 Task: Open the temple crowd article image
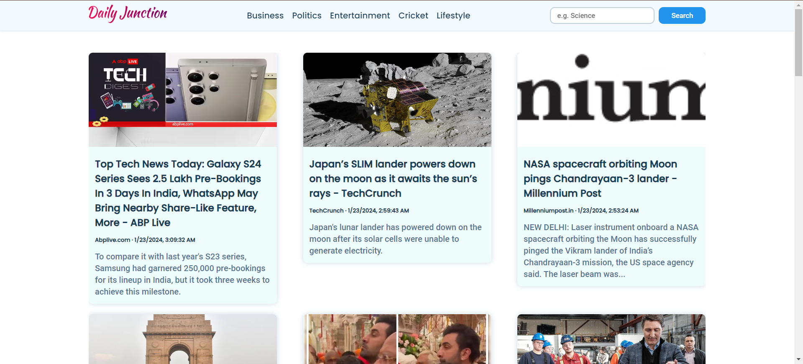pos(397,339)
